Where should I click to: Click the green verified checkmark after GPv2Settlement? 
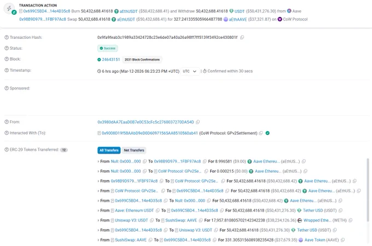point(268,133)
